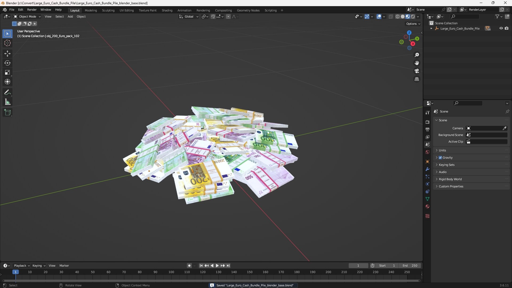
Task: Toggle snapping magnet in header
Action: click(213, 17)
